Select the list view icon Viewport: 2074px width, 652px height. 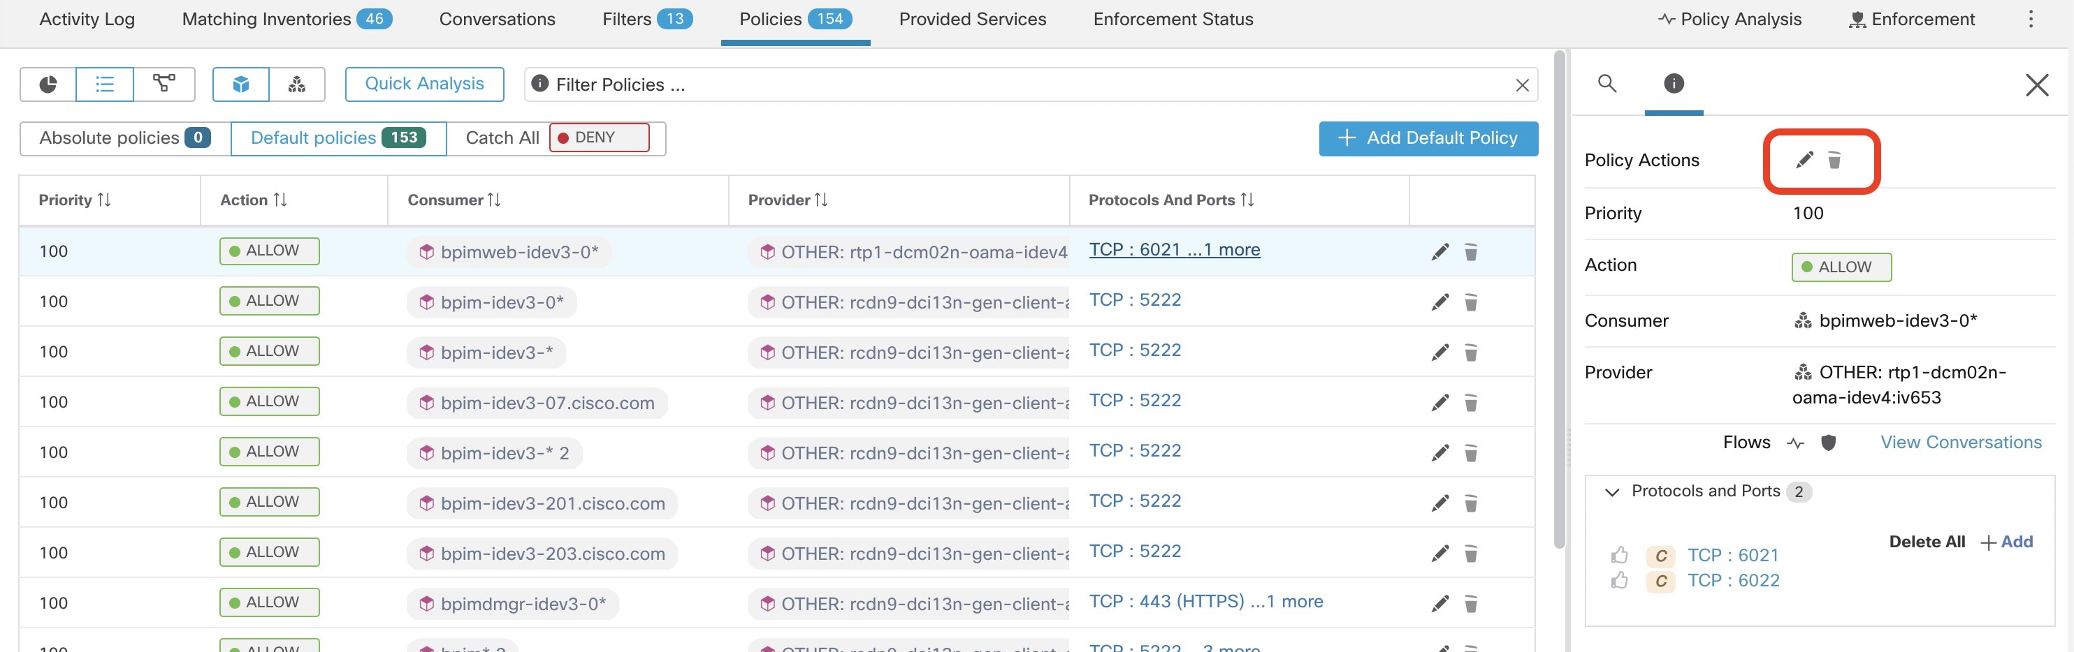(105, 84)
